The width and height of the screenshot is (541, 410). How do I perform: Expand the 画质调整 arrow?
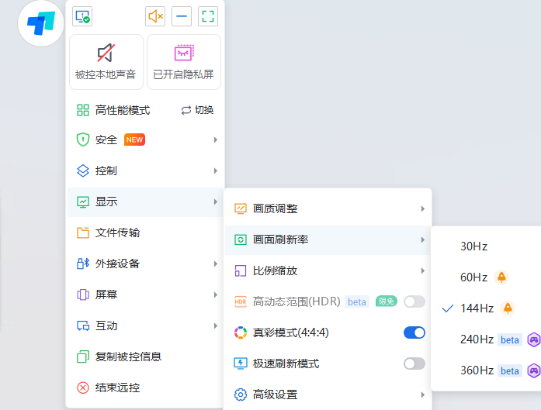(423, 208)
